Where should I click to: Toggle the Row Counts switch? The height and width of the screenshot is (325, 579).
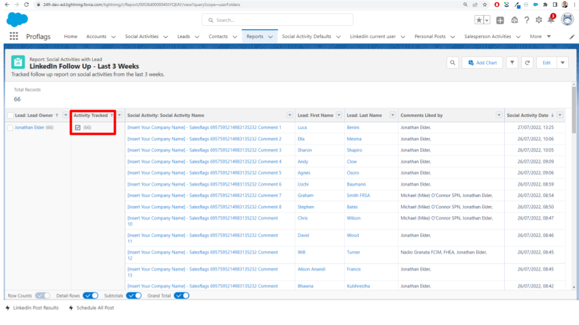(42, 296)
